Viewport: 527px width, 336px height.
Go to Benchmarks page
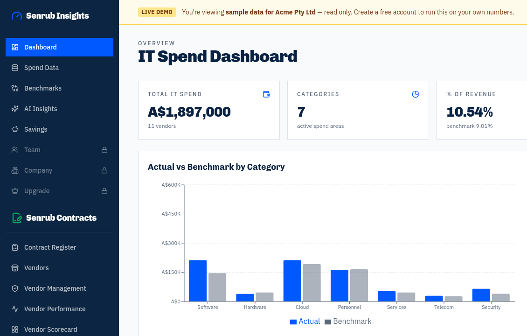tap(60, 88)
